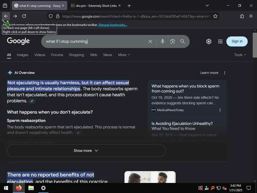257x193 pixels.
Task: Open 'Is Avoiding Ejaculation Unhealthy?' result
Action: pyautogui.click(x=182, y=126)
